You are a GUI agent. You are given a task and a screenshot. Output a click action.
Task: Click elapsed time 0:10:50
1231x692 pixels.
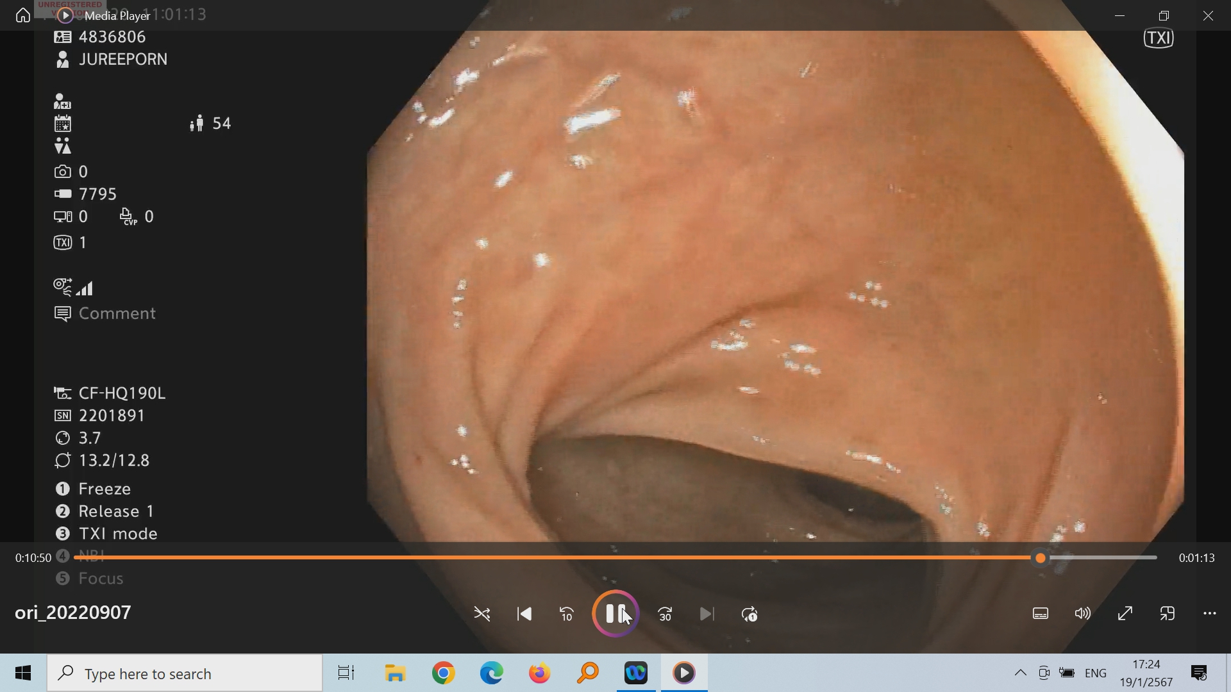(33, 558)
